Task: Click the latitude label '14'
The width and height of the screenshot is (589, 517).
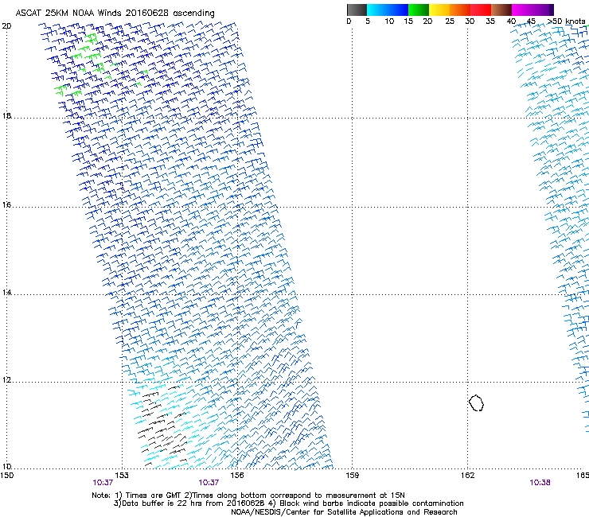Action: point(6,293)
